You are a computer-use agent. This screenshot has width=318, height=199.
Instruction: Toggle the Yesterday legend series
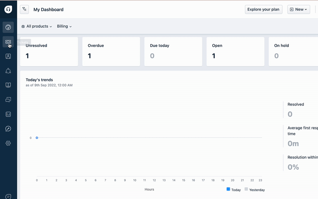254,190
